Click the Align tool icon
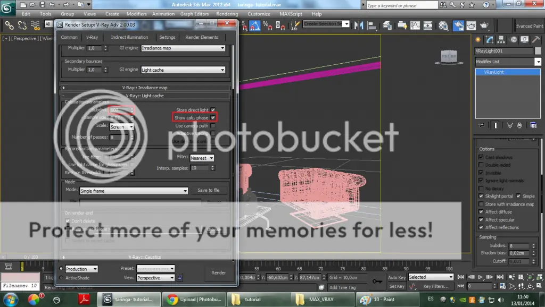The width and height of the screenshot is (545, 307). tap(372, 25)
